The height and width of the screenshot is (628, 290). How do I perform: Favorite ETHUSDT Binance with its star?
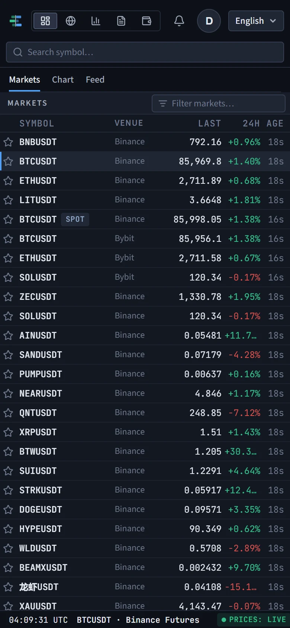click(8, 181)
